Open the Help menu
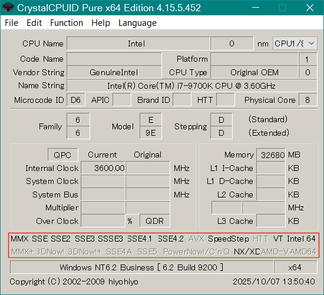 (101, 23)
